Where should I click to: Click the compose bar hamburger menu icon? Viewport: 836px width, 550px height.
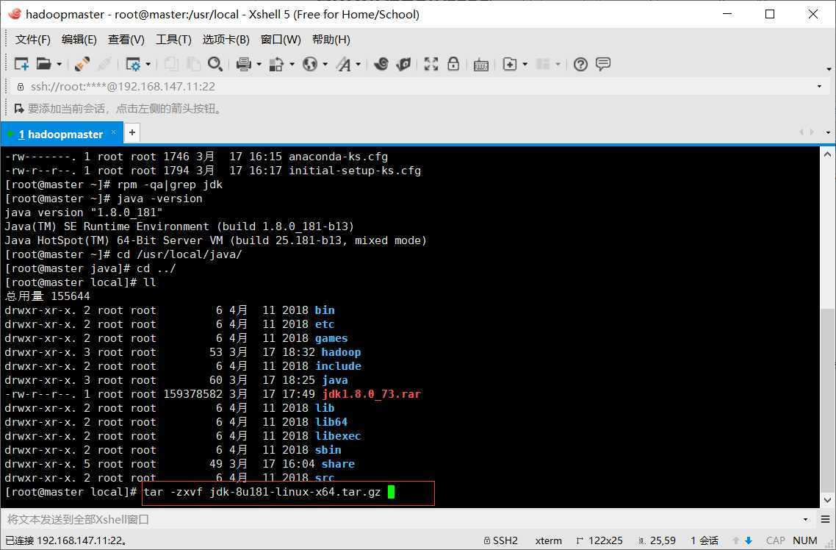pos(825,519)
